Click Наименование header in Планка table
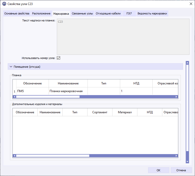This screenshot has height=176, width=195. [68, 83]
